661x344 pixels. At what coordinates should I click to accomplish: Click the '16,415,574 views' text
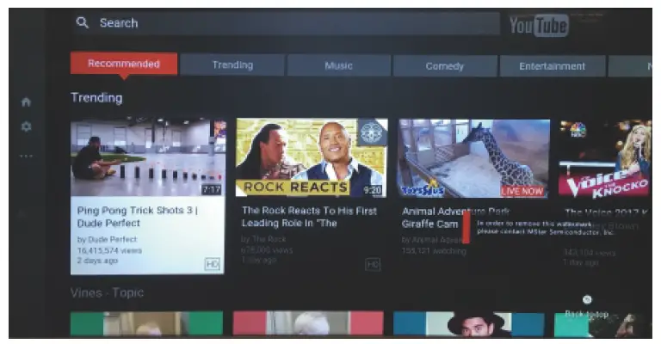(109, 250)
